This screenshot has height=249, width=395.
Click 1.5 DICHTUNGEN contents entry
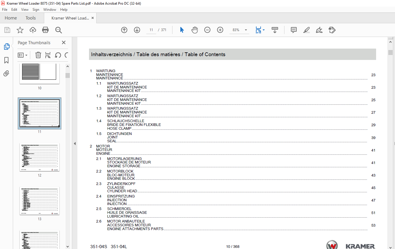(x=236, y=137)
